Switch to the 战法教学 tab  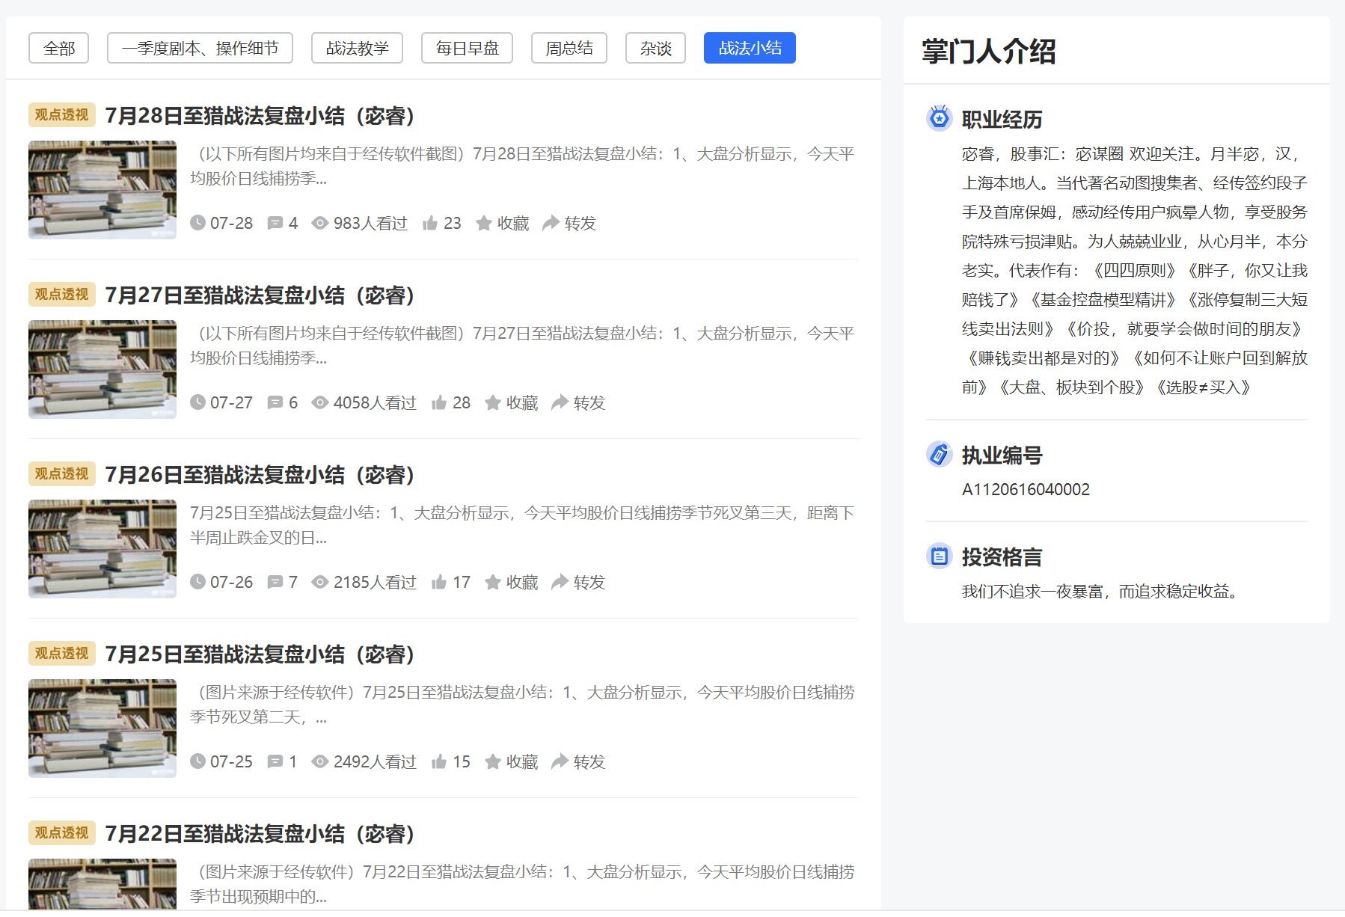click(x=357, y=48)
